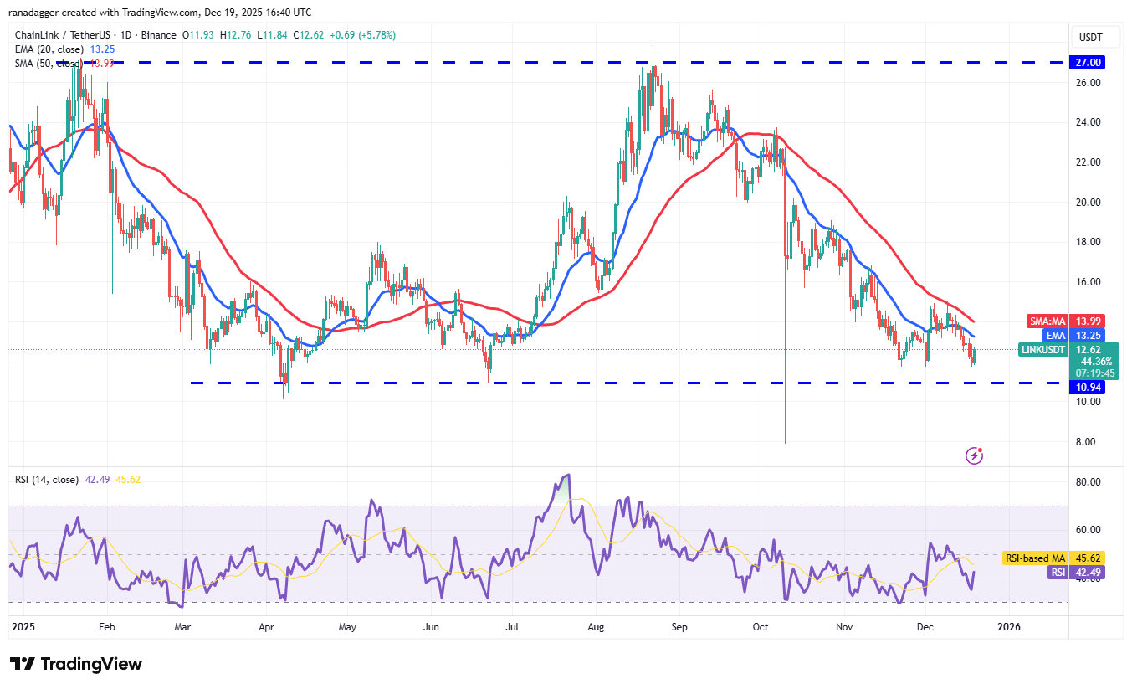1132x689 pixels.
Task: Click the 2026 label on the time axis
Action: pos(1009,626)
